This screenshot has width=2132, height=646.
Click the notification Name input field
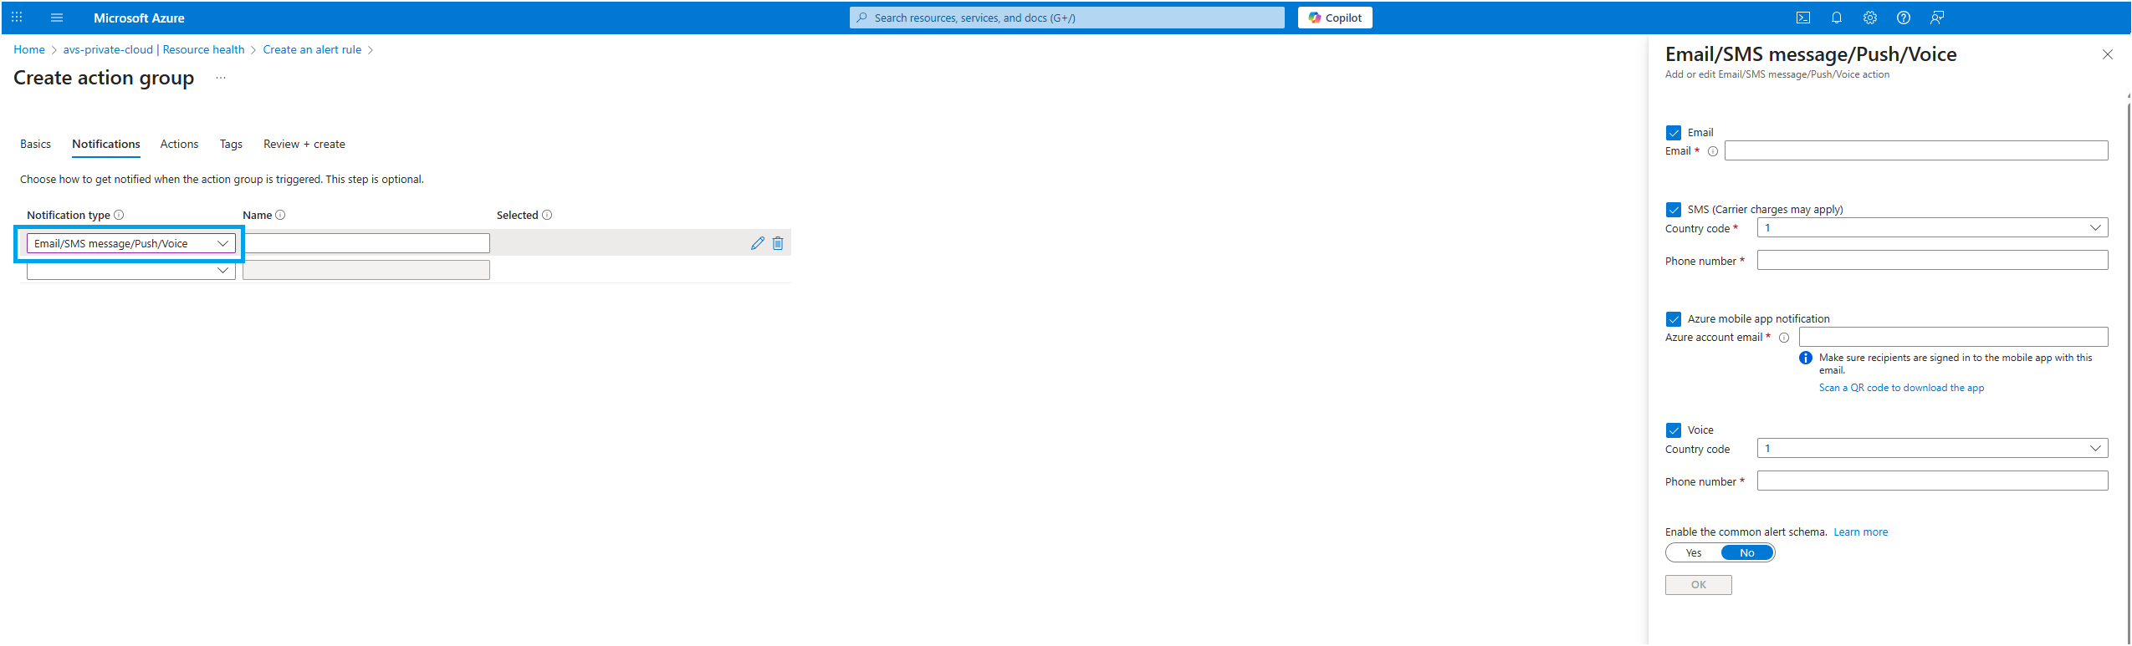[x=366, y=243]
